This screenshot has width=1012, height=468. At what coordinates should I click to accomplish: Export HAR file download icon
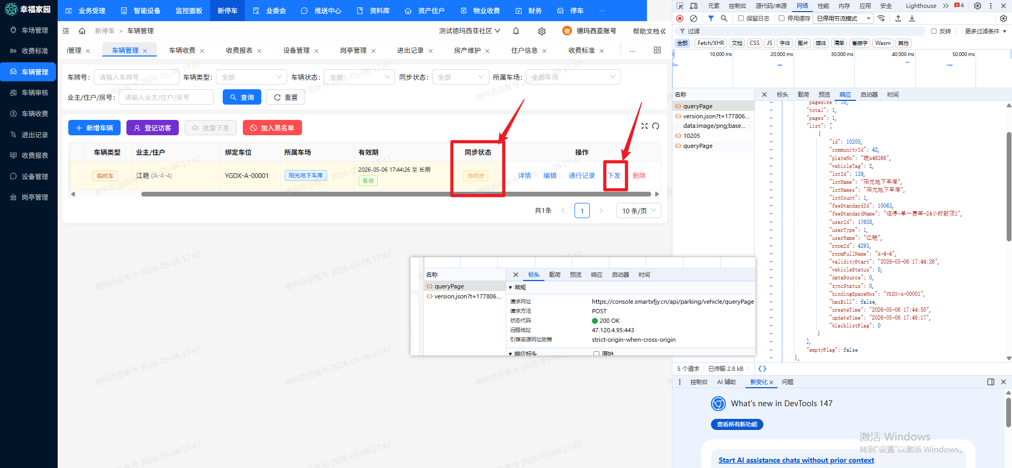(912, 18)
